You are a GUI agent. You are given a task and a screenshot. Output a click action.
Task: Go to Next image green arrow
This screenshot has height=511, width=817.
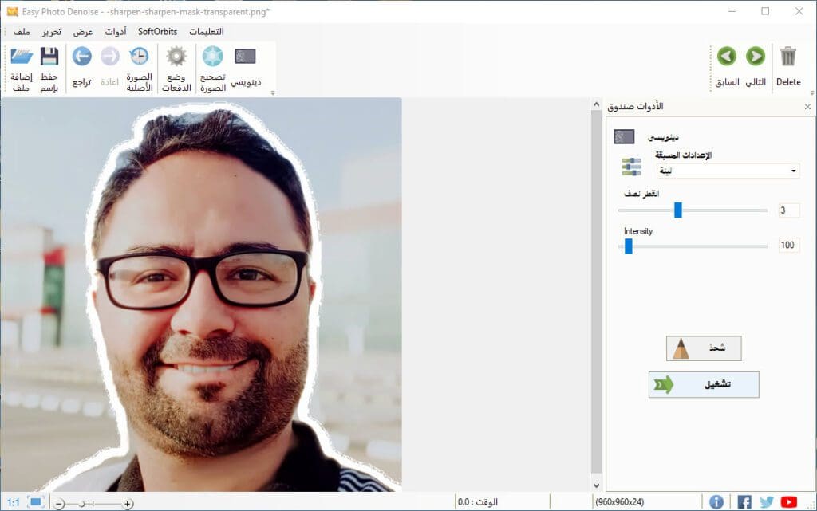(x=755, y=57)
